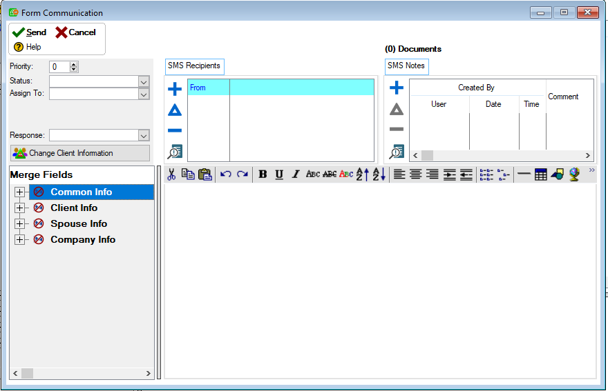Open the Assign To dropdown

[144, 94]
